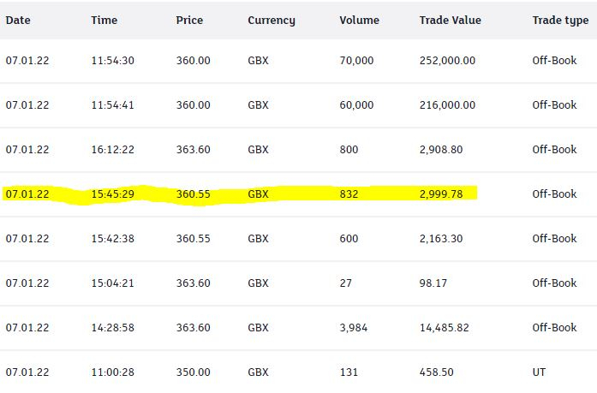
Task: Select the 15:04:21 trade time
Action: click(x=113, y=283)
